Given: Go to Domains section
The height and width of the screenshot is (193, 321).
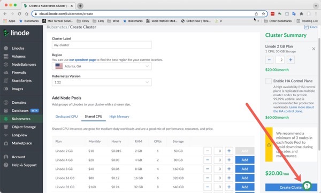Looking at the screenshot, I should [19, 103].
